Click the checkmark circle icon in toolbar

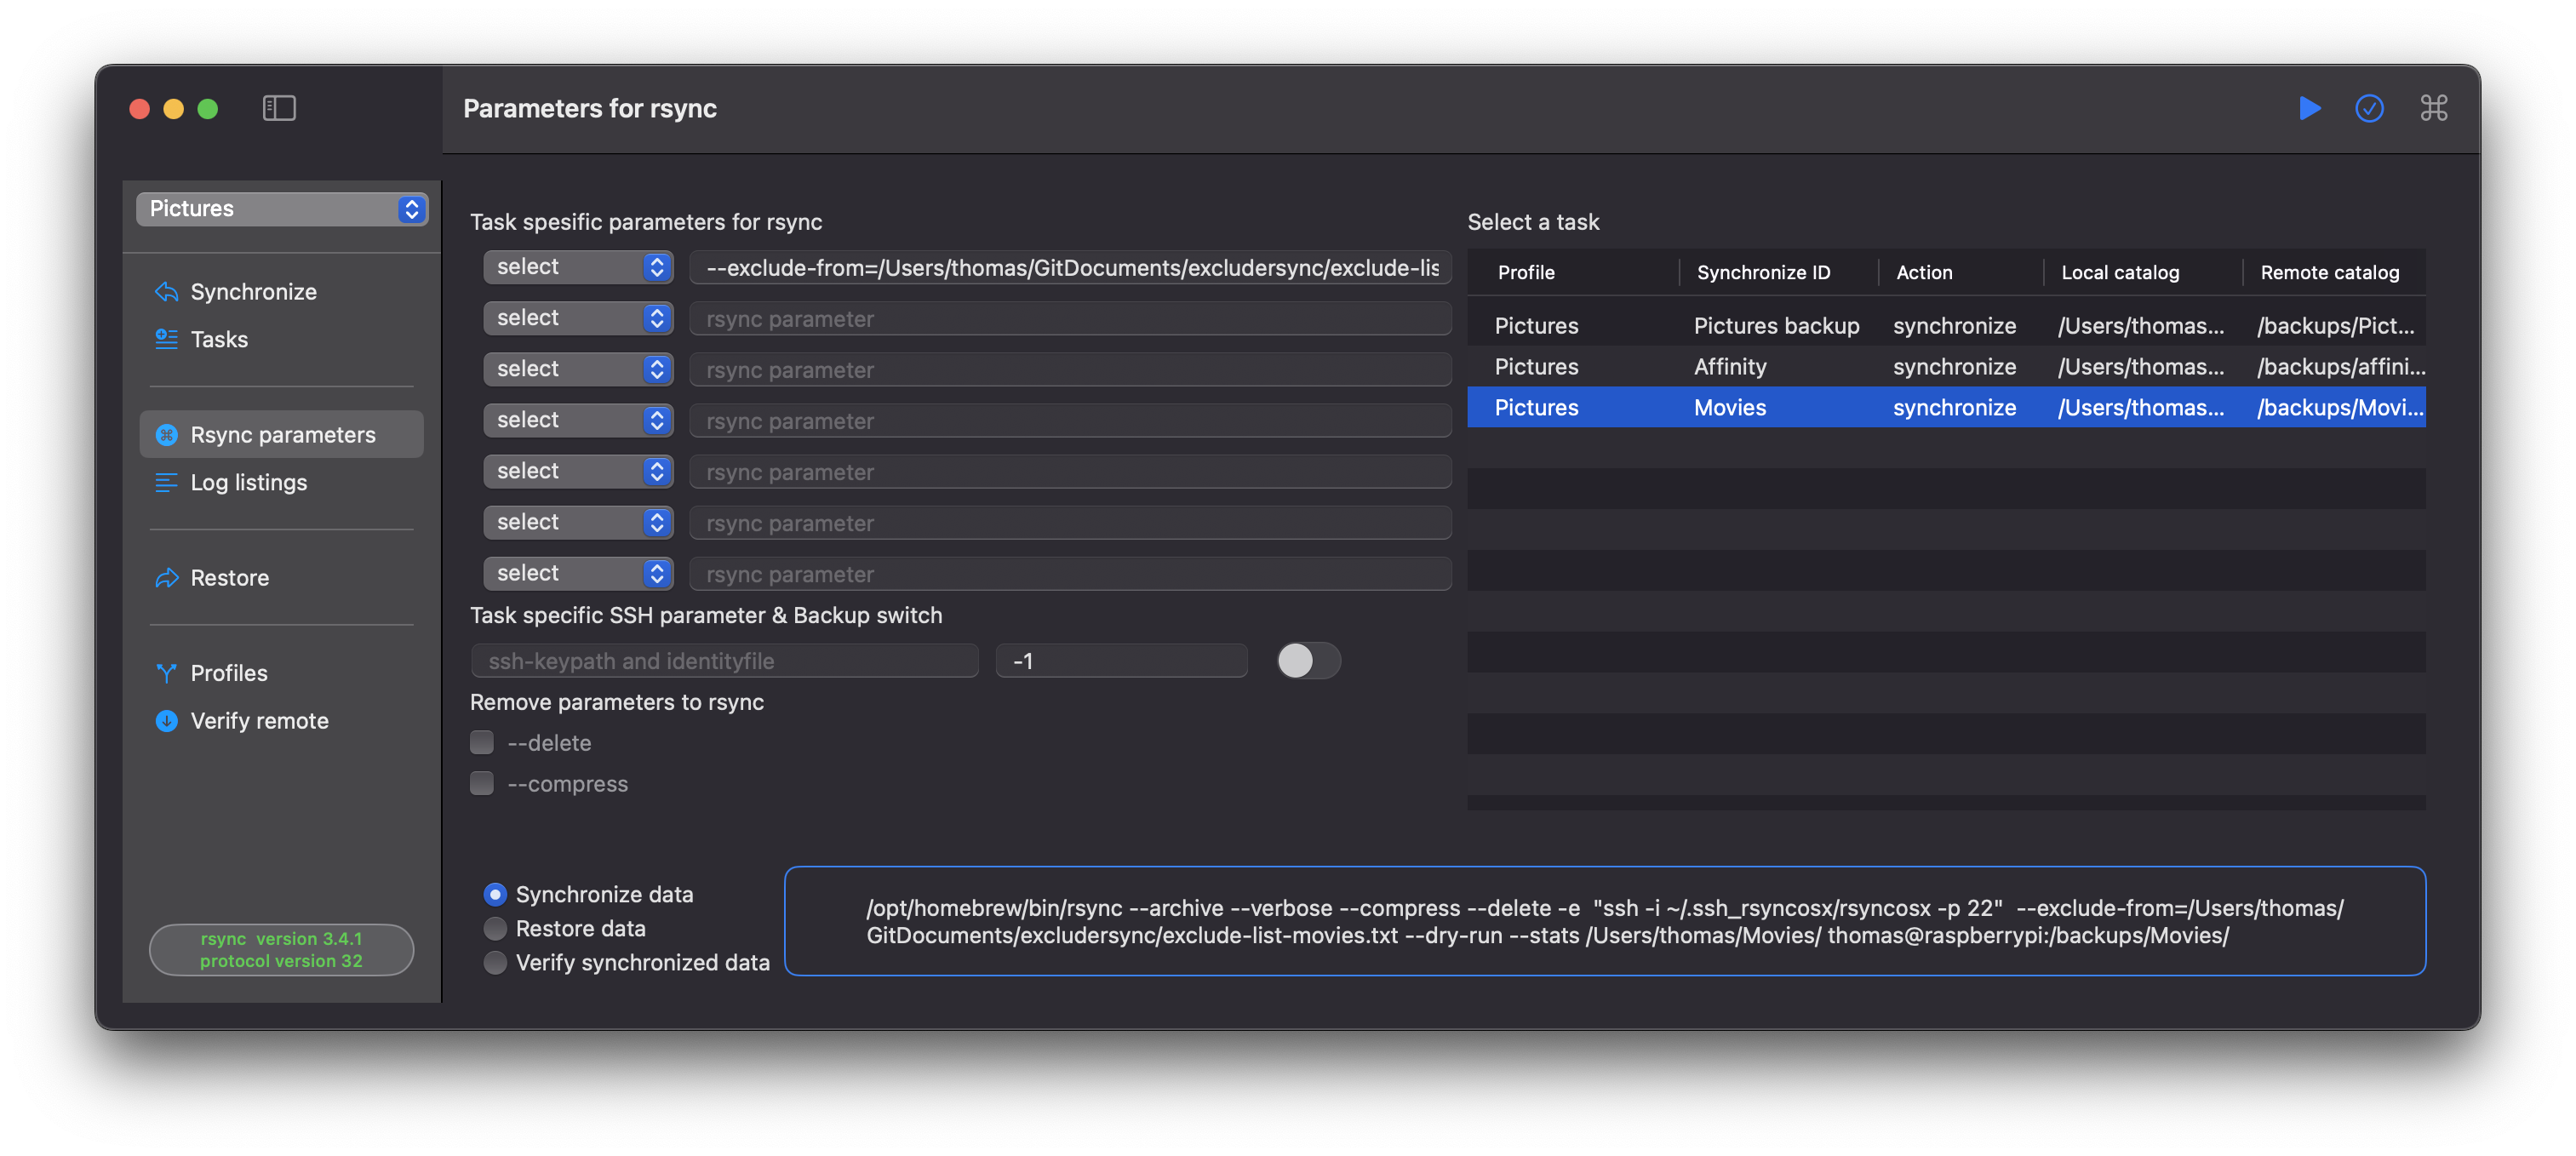pyautogui.click(x=2369, y=108)
